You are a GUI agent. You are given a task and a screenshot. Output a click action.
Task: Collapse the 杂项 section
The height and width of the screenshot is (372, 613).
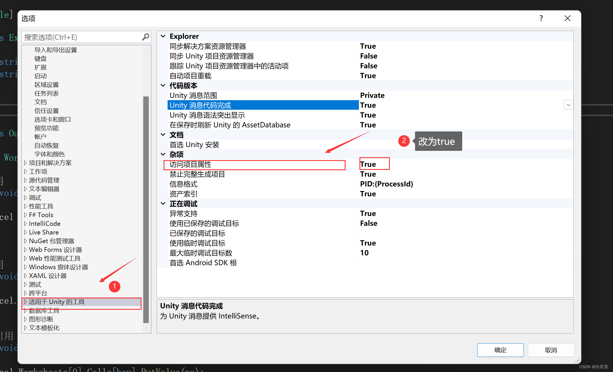click(x=163, y=154)
